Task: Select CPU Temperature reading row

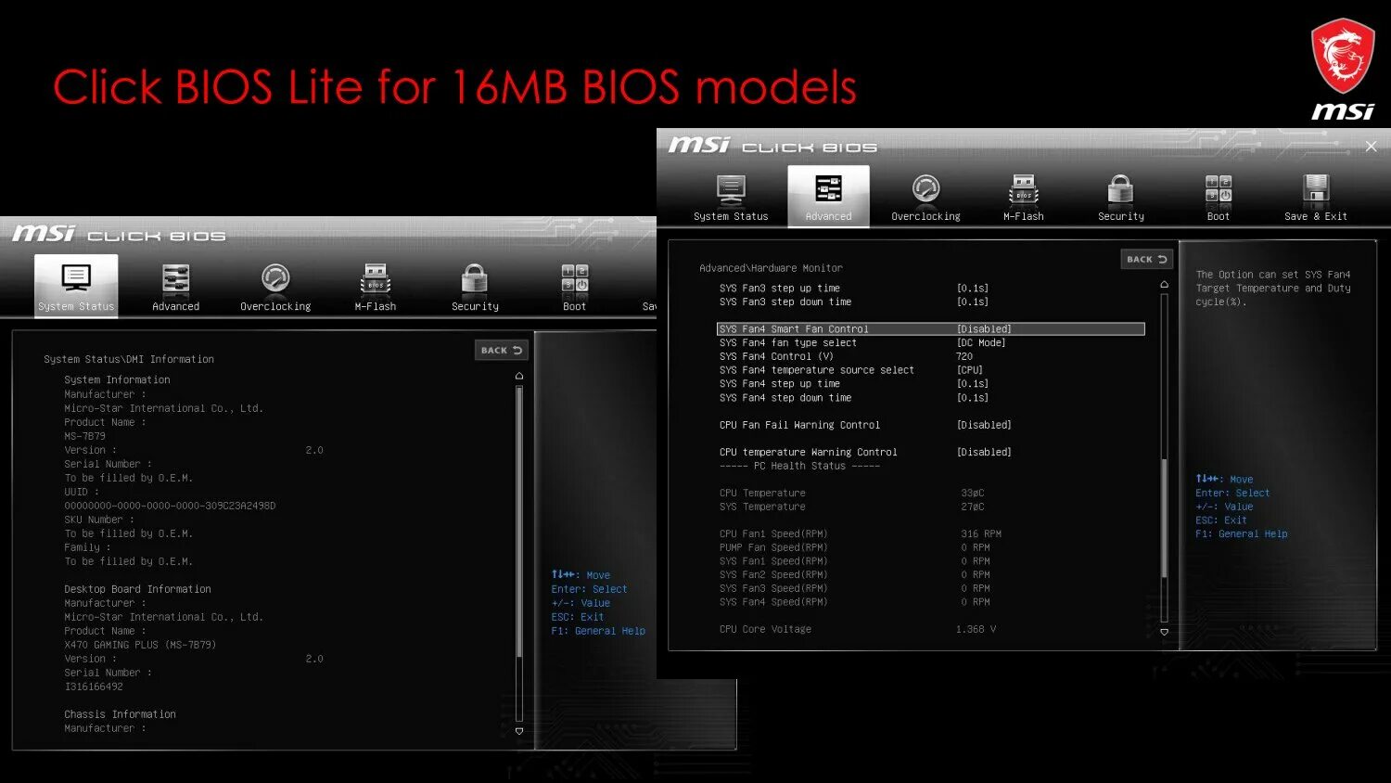Action: click(852, 494)
